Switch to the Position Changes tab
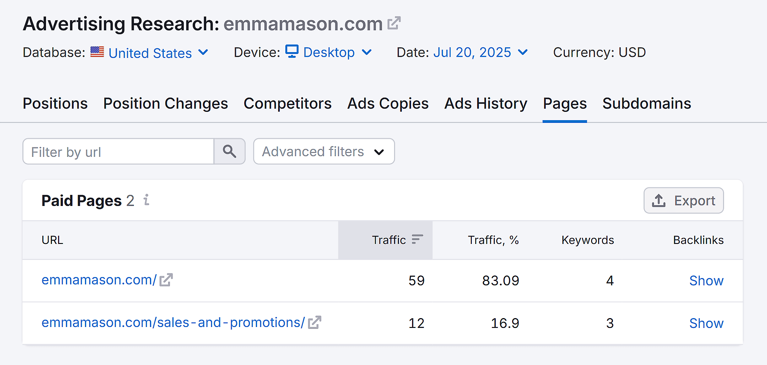 [x=166, y=104]
